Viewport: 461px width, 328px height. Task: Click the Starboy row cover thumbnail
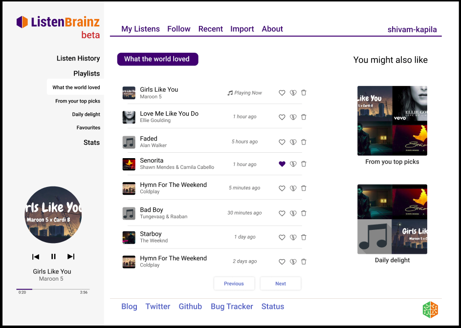129,238
